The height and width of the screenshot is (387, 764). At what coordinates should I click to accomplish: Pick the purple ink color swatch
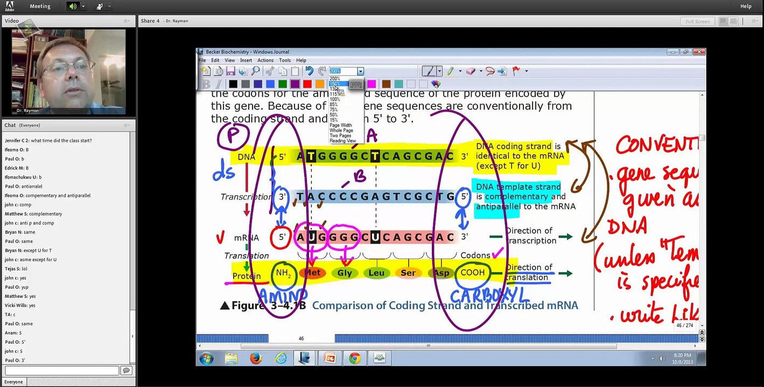pyautogui.click(x=295, y=84)
